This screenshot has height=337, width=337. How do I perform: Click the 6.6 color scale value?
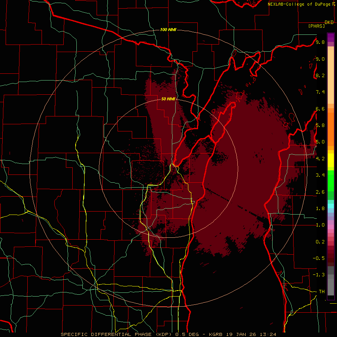[320, 109]
